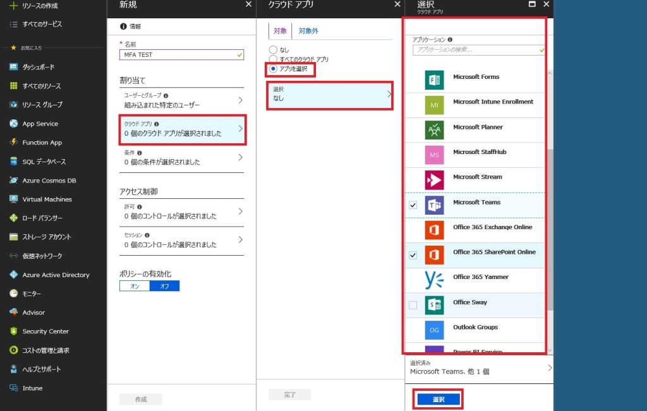Switch to the 対象 tab

(x=280, y=31)
